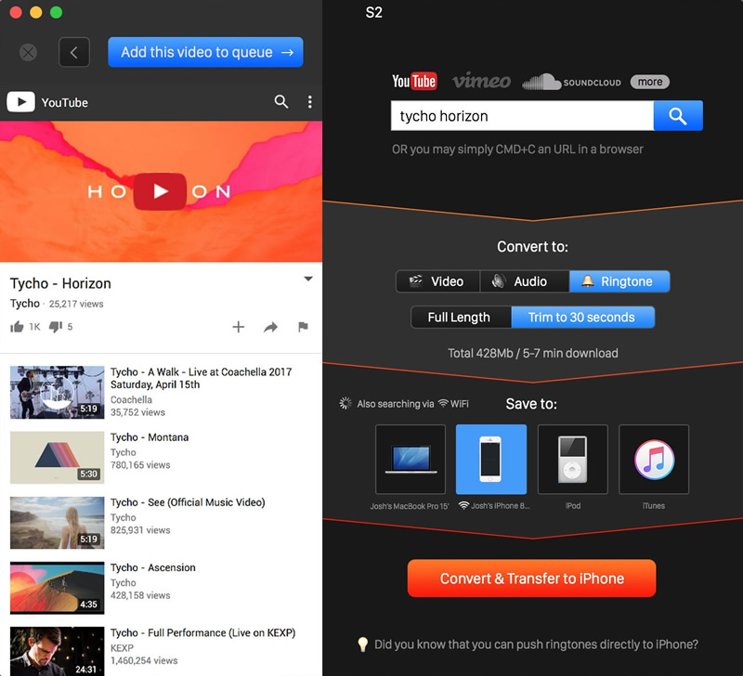Screen dimensions: 743x676
Task: Go back using the left chevron button
Action: [x=74, y=53]
